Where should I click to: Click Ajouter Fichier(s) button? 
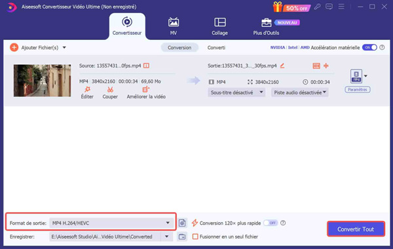[40, 47]
